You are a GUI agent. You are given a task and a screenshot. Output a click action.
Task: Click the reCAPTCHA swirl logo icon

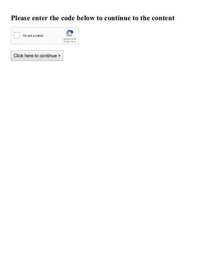[70, 33]
